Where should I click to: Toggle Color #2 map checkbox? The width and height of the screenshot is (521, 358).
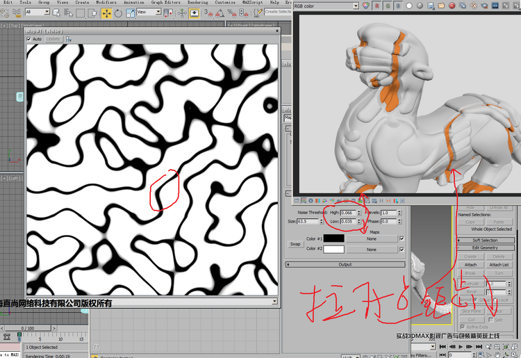(x=402, y=250)
